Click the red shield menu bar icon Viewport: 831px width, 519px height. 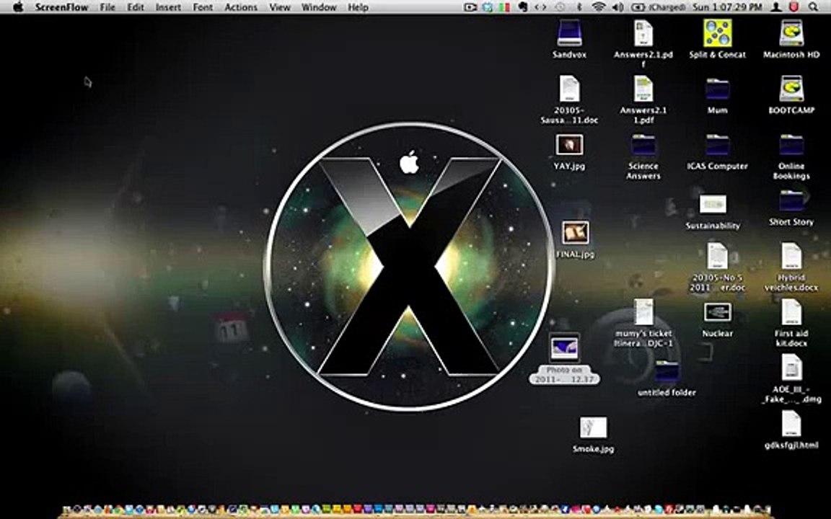794,7
